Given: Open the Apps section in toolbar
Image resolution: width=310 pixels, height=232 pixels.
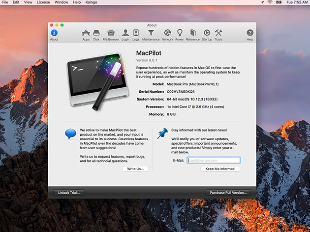Looking at the screenshot, I should [86, 33].
